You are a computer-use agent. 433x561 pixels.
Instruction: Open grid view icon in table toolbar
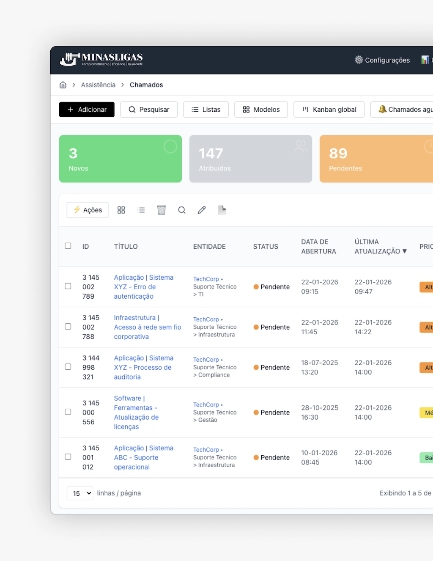121,210
